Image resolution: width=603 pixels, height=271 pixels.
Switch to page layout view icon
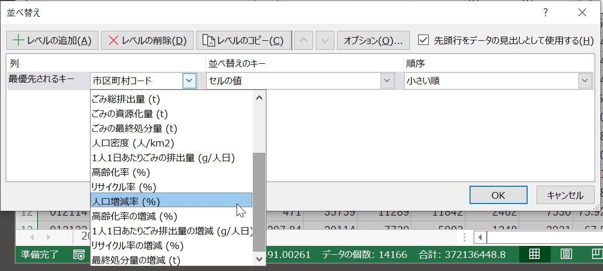pos(566,254)
